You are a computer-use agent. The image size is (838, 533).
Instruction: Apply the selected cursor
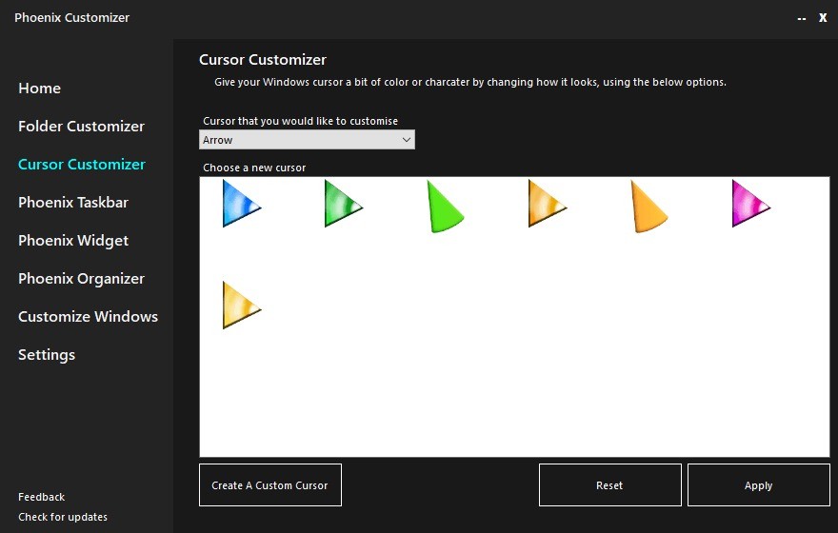tap(758, 484)
